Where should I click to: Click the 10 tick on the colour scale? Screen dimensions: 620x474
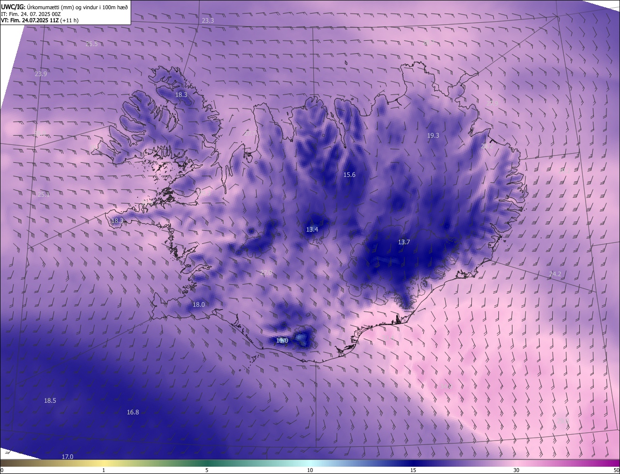[310, 471]
